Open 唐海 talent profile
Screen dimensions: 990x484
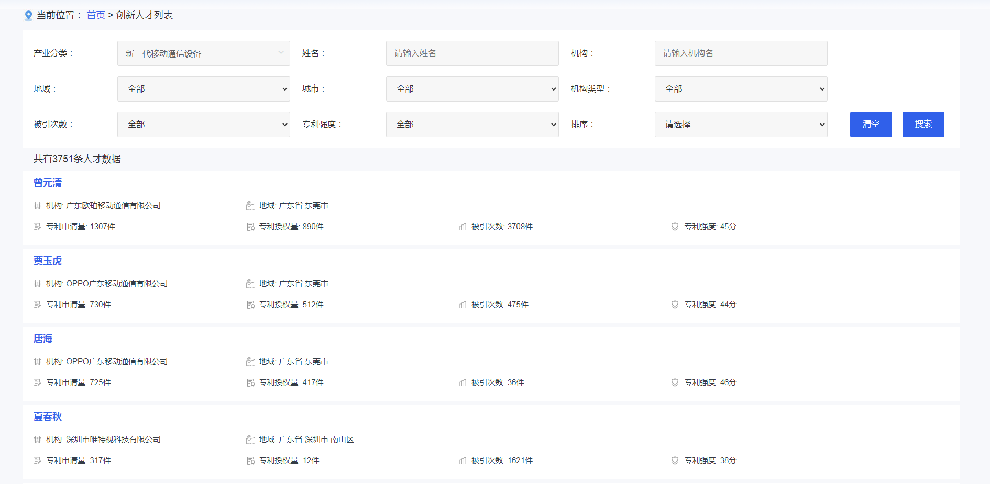tap(43, 339)
